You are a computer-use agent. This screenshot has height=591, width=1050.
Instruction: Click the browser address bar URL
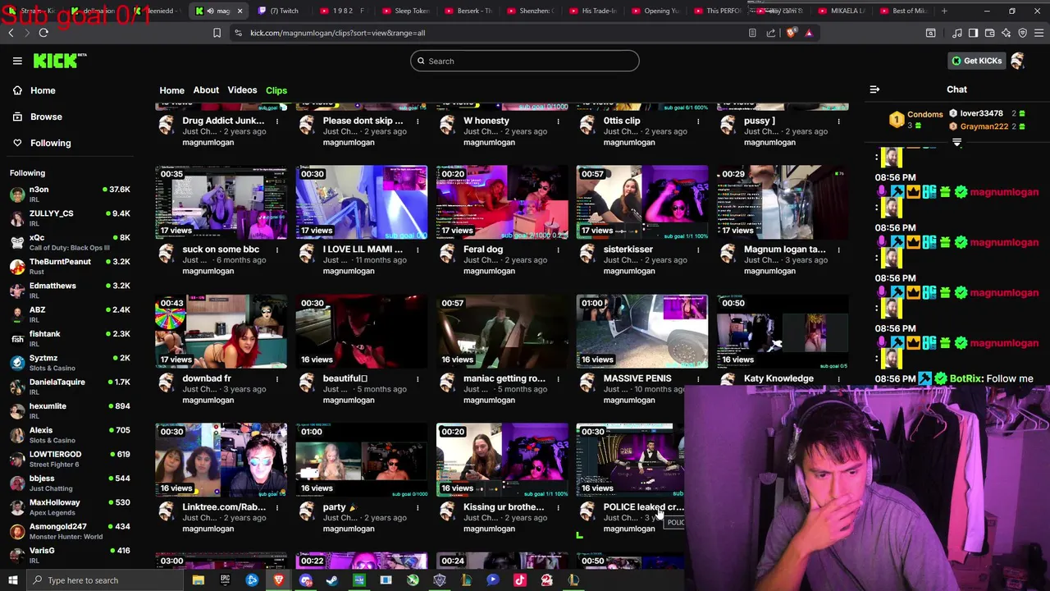pyautogui.click(x=337, y=33)
